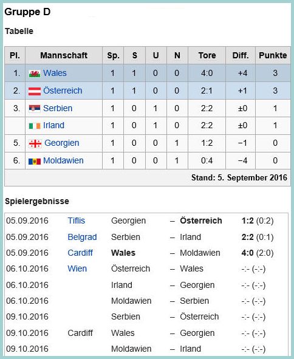Open the Österreich team link
The width and height of the screenshot is (294, 359).
[x=63, y=91]
